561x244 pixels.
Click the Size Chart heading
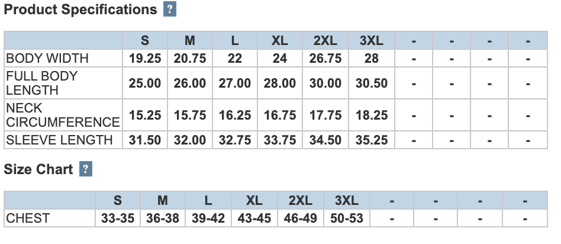[38, 169]
